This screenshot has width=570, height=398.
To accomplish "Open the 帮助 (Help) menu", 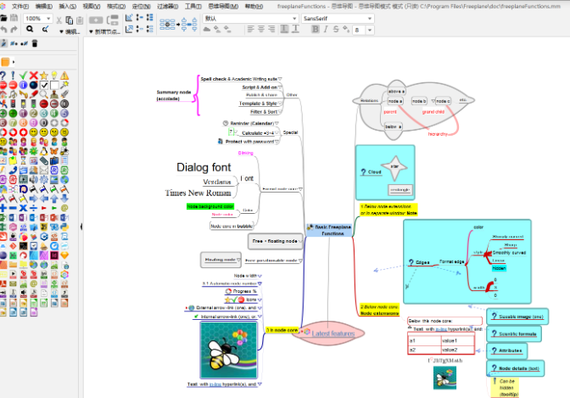I will click(x=253, y=6).
